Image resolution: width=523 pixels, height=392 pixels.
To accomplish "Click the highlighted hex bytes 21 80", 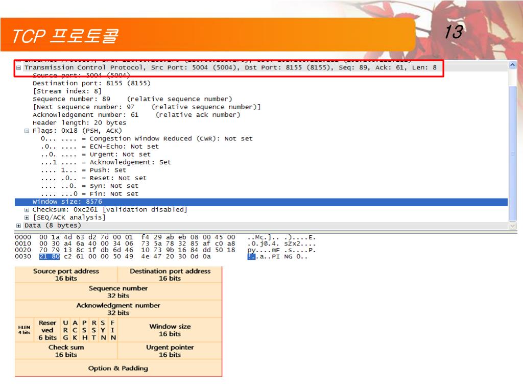I will (50, 257).
